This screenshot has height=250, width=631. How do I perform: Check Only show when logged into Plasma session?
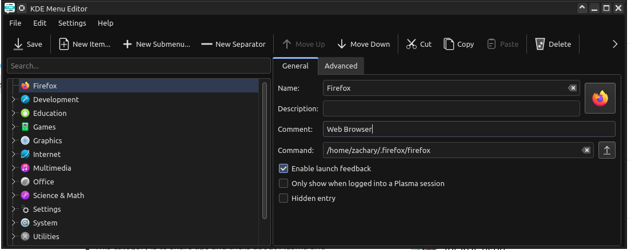pos(283,183)
